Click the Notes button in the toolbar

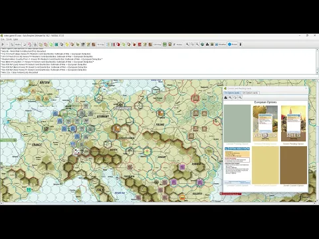click(x=177, y=44)
